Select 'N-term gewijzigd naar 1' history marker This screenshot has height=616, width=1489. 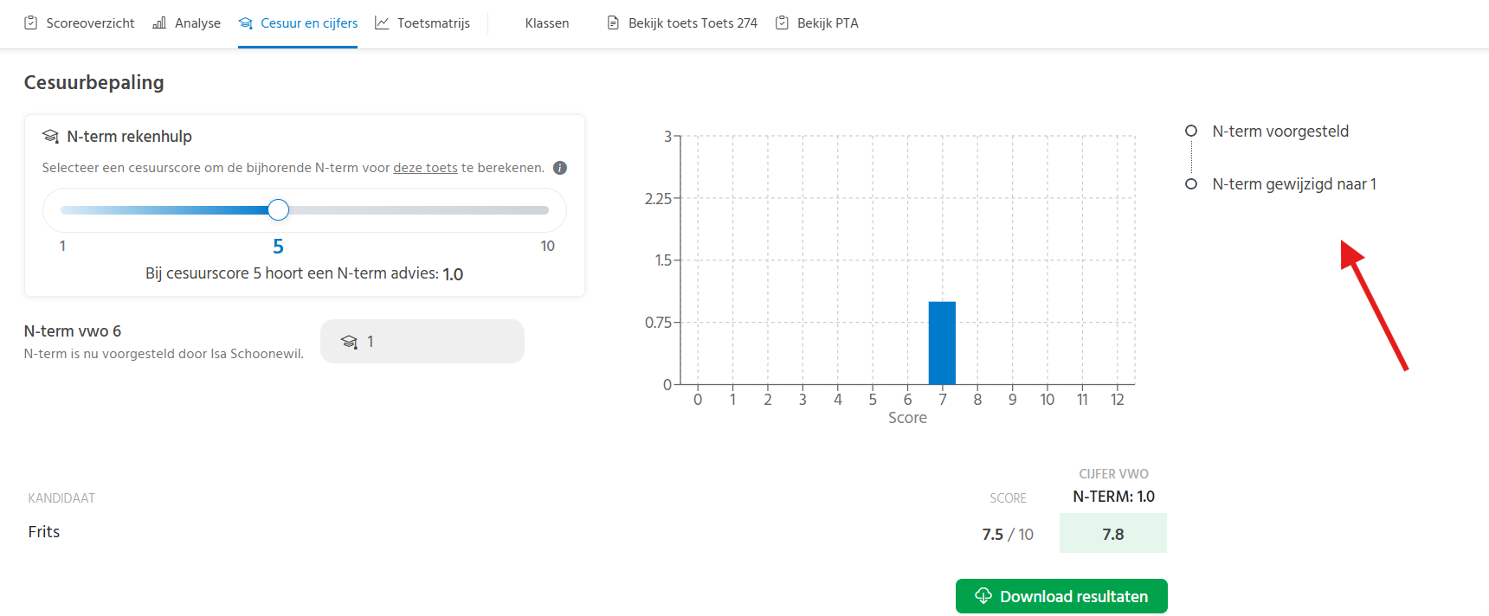pyautogui.click(x=1191, y=184)
